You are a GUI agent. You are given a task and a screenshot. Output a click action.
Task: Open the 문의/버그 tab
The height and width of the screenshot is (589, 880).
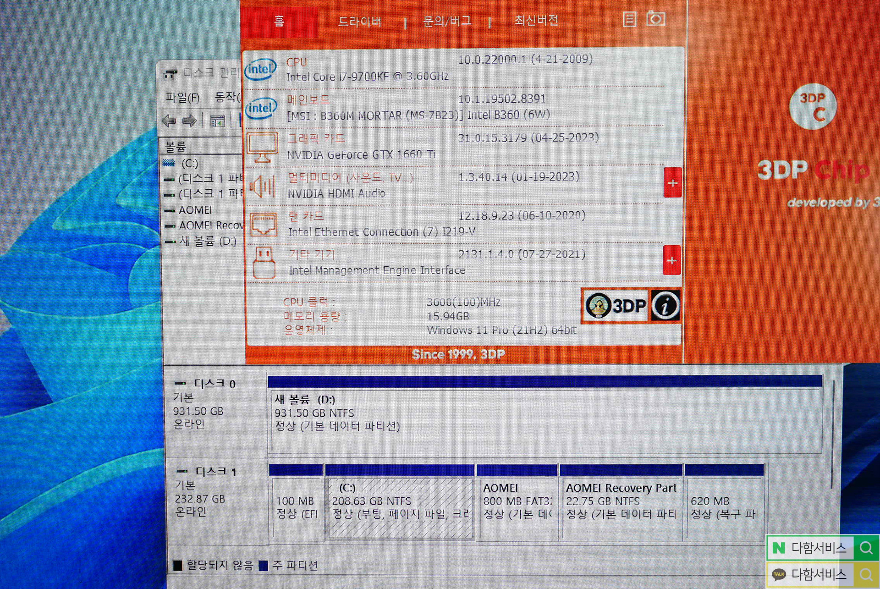tap(447, 21)
